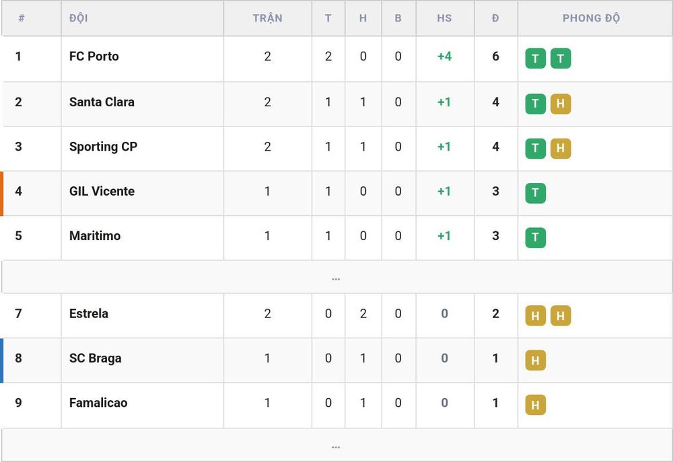Click GIL Vicente's green T form badge
673x462 pixels.
[x=535, y=193]
